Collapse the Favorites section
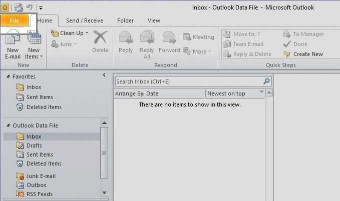This screenshot has width=340, height=201. click(7, 76)
